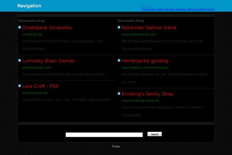This screenshot has height=155, width=232.
Task: Visit the comdirect.de URL
Action: (x=32, y=34)
